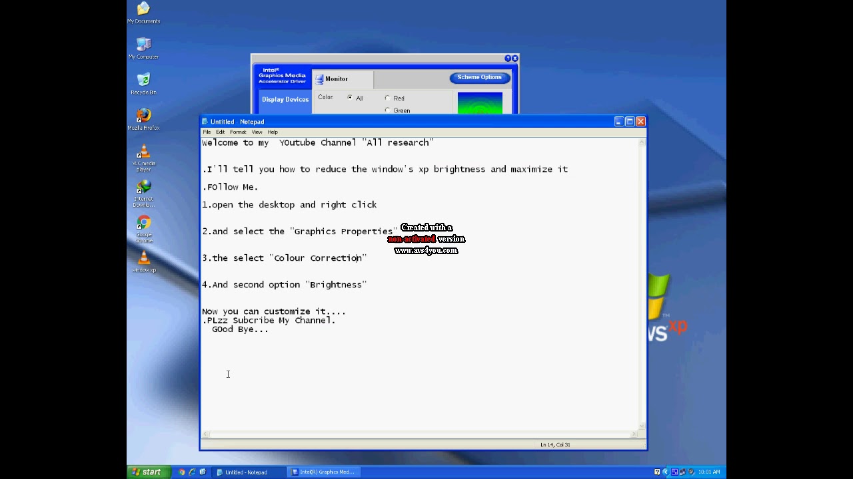853x479 pixels.
Task: Open the Edit menu in Notepad
Action: coord(220,132)
